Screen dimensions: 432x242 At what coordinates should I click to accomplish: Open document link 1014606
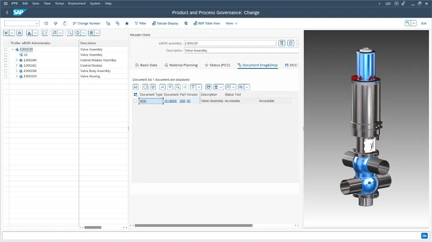point(170,101)
